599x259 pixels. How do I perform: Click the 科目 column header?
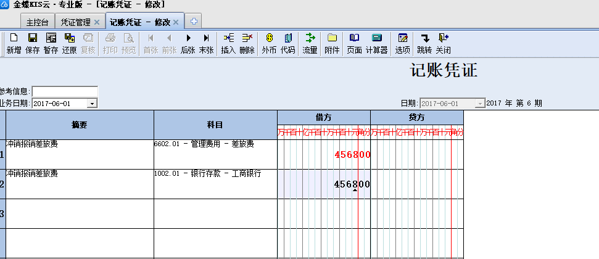tap(215, 125)
